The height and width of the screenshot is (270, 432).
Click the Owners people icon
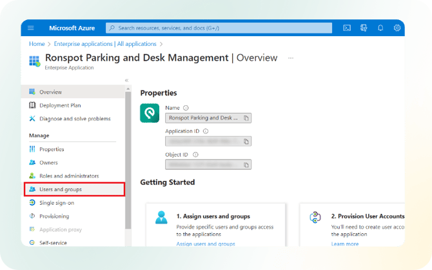pos(32,162)
